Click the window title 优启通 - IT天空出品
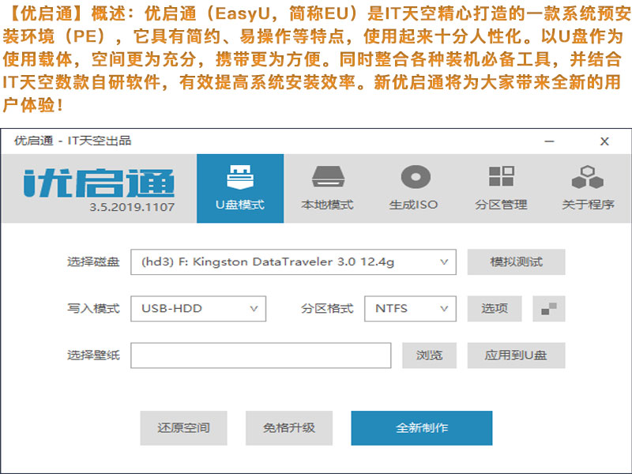632x474 pixels. coord(73,141)
